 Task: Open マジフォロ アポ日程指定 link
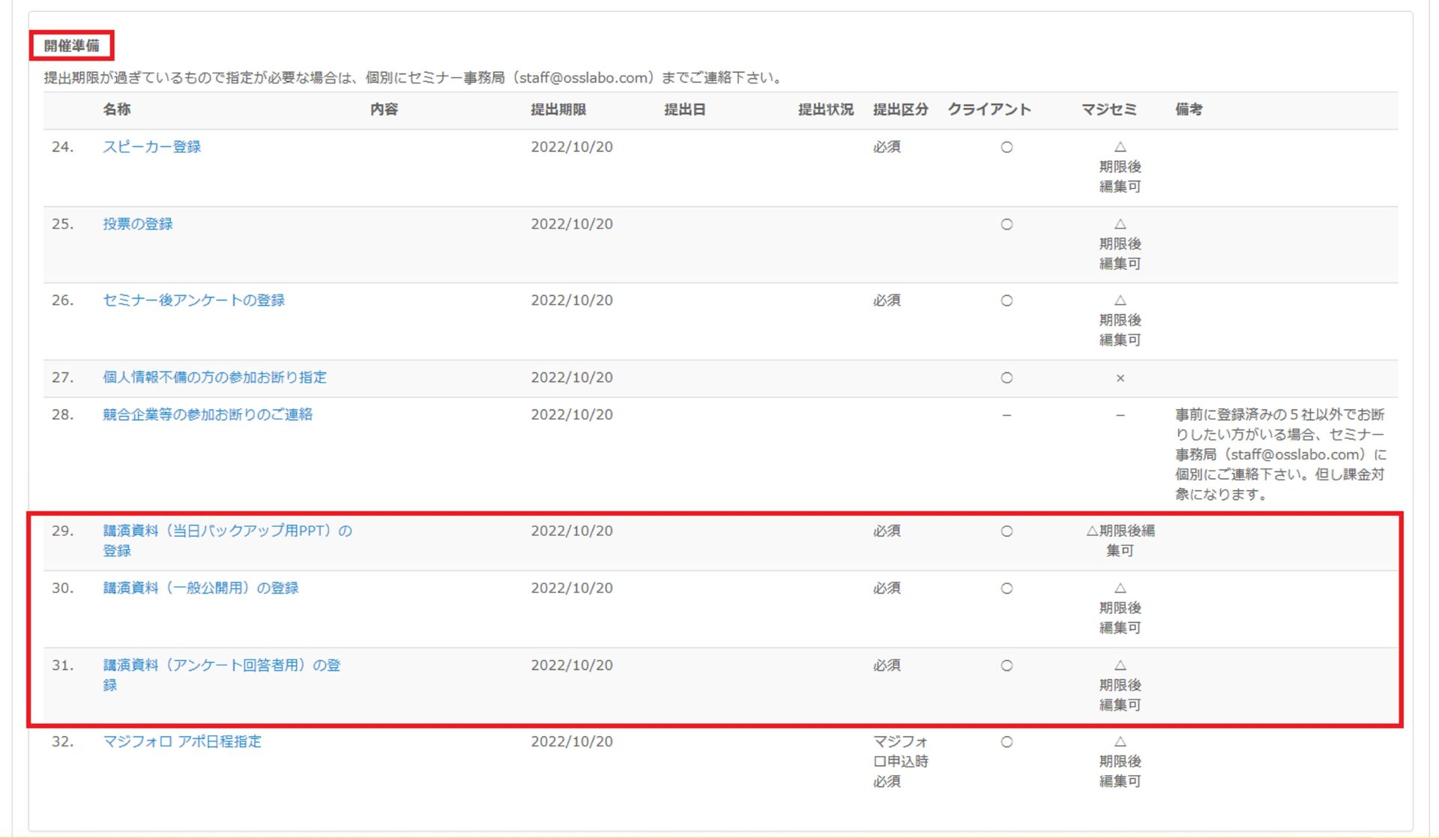pyautogui.click(x=182, y=742)
